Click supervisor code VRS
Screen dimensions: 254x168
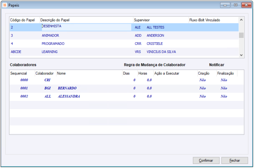tap(138, 52)
